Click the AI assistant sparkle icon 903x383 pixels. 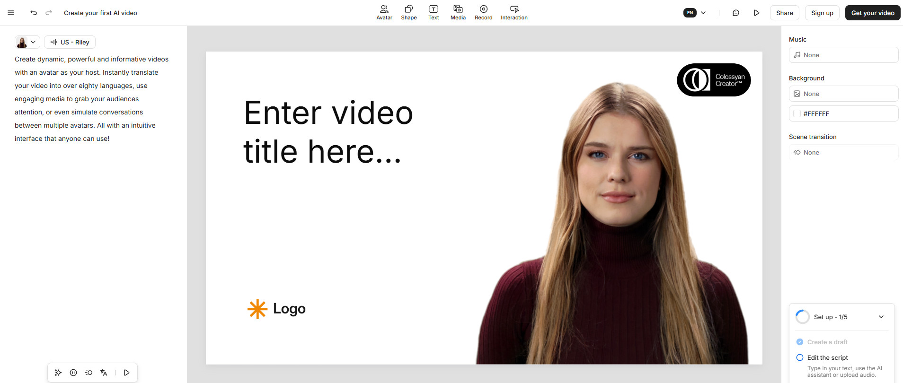tap(58, 373)
